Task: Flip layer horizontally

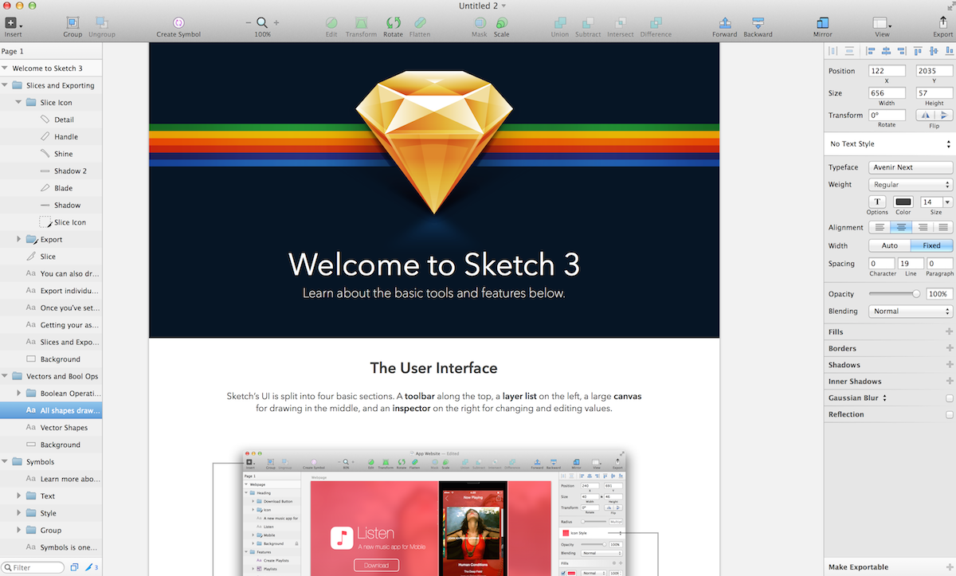Action: (925, 116)
